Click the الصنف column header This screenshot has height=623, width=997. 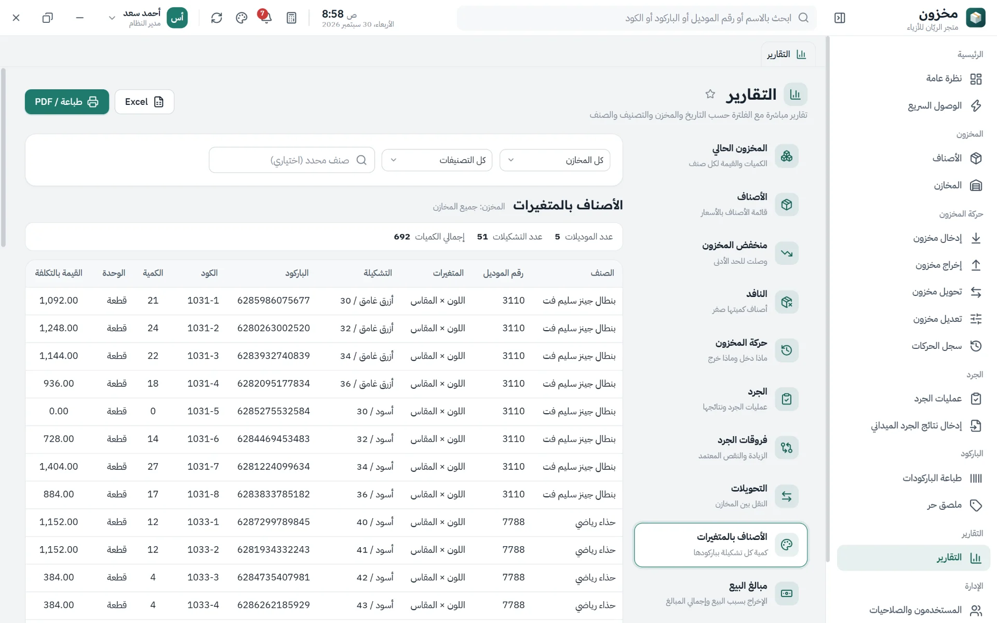pyautogui.click(x=602, y=273)
